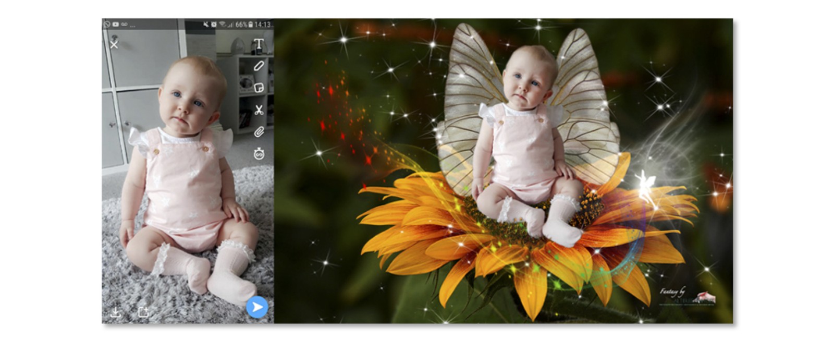The height and width of the screenshot is (352, 834).
Task: Open the sticker picker
Action: point(259,88)
